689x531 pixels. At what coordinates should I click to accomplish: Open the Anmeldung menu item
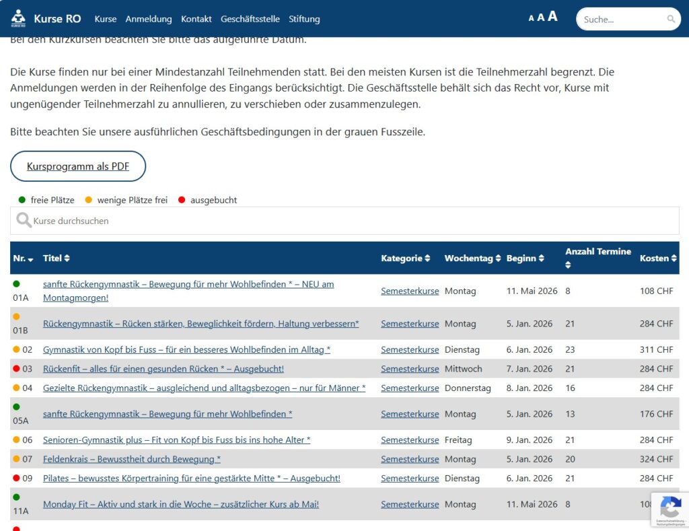(149, 19)
